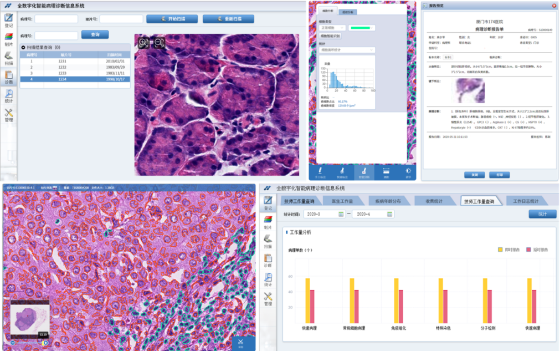
Task: Open the green color picker dropdown
Action: (361, 28)
